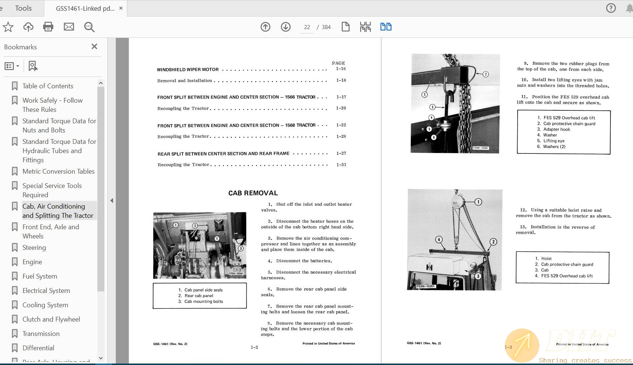Close the Bookmarks panel
Viewport: 633px width, 365px height.
click(94, 46)
